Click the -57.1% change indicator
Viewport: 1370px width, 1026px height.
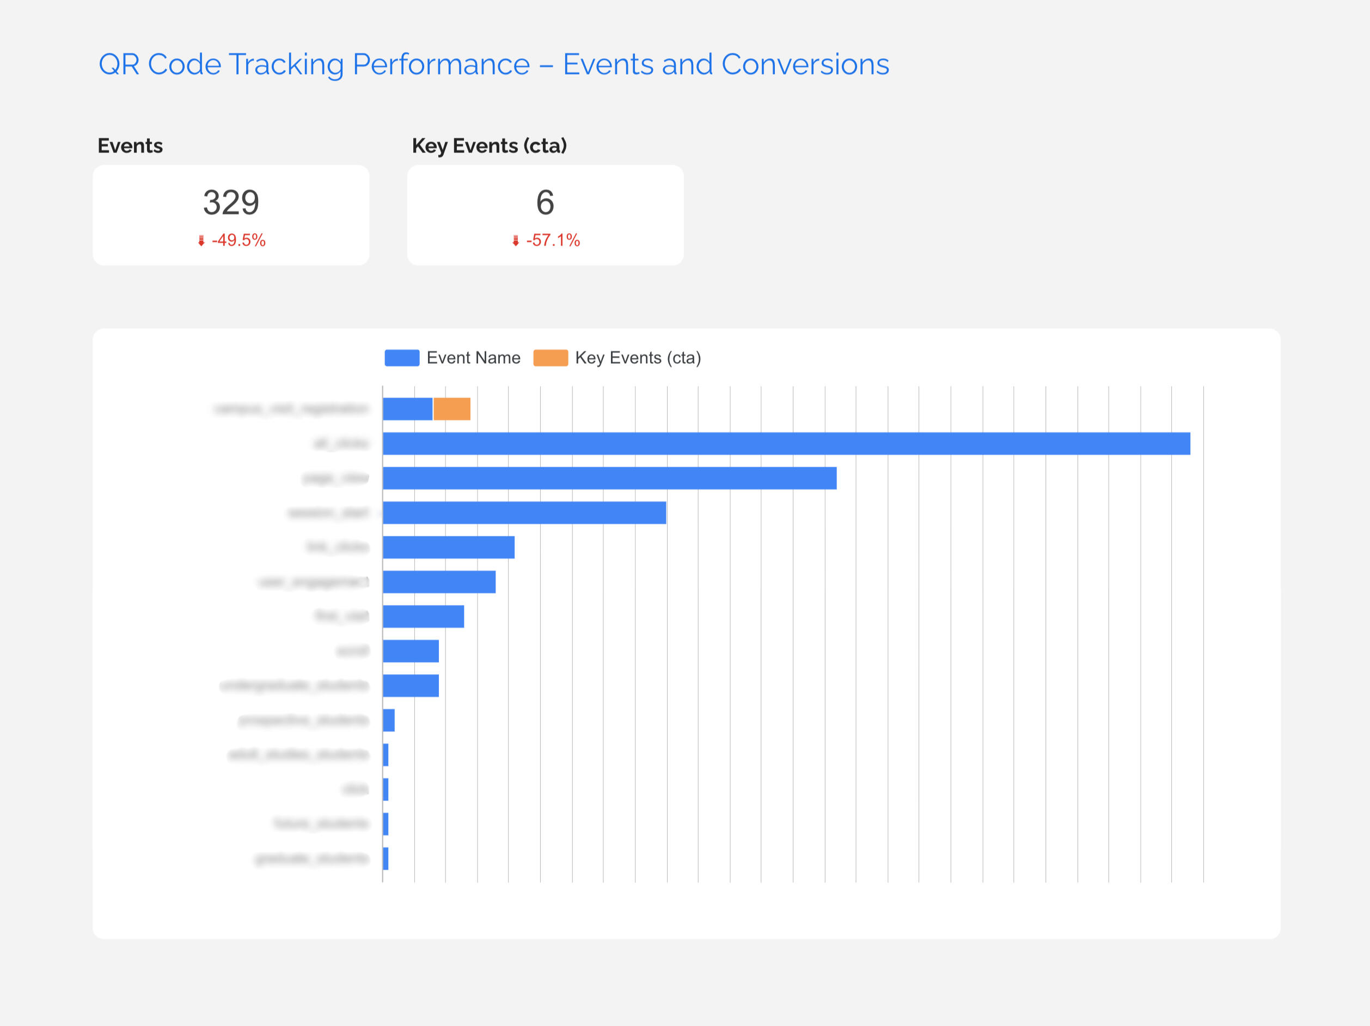[x=553, y=240]
